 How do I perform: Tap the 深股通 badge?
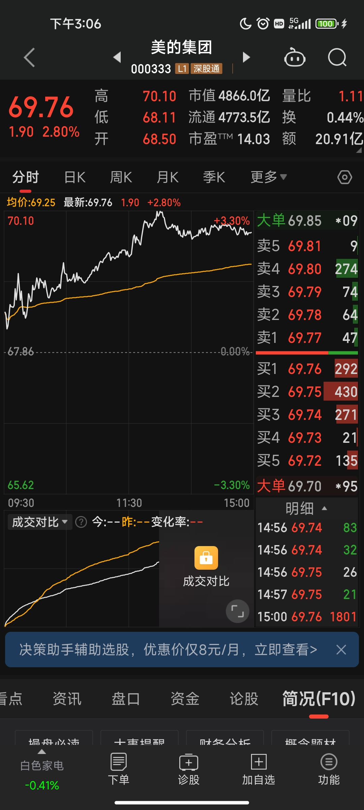click(207, 69)
